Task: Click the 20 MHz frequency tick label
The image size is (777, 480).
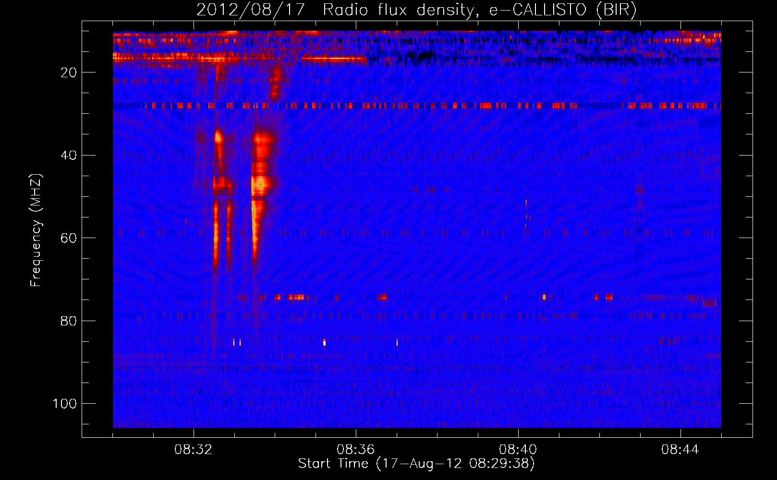Action: (x=69, y=72)
